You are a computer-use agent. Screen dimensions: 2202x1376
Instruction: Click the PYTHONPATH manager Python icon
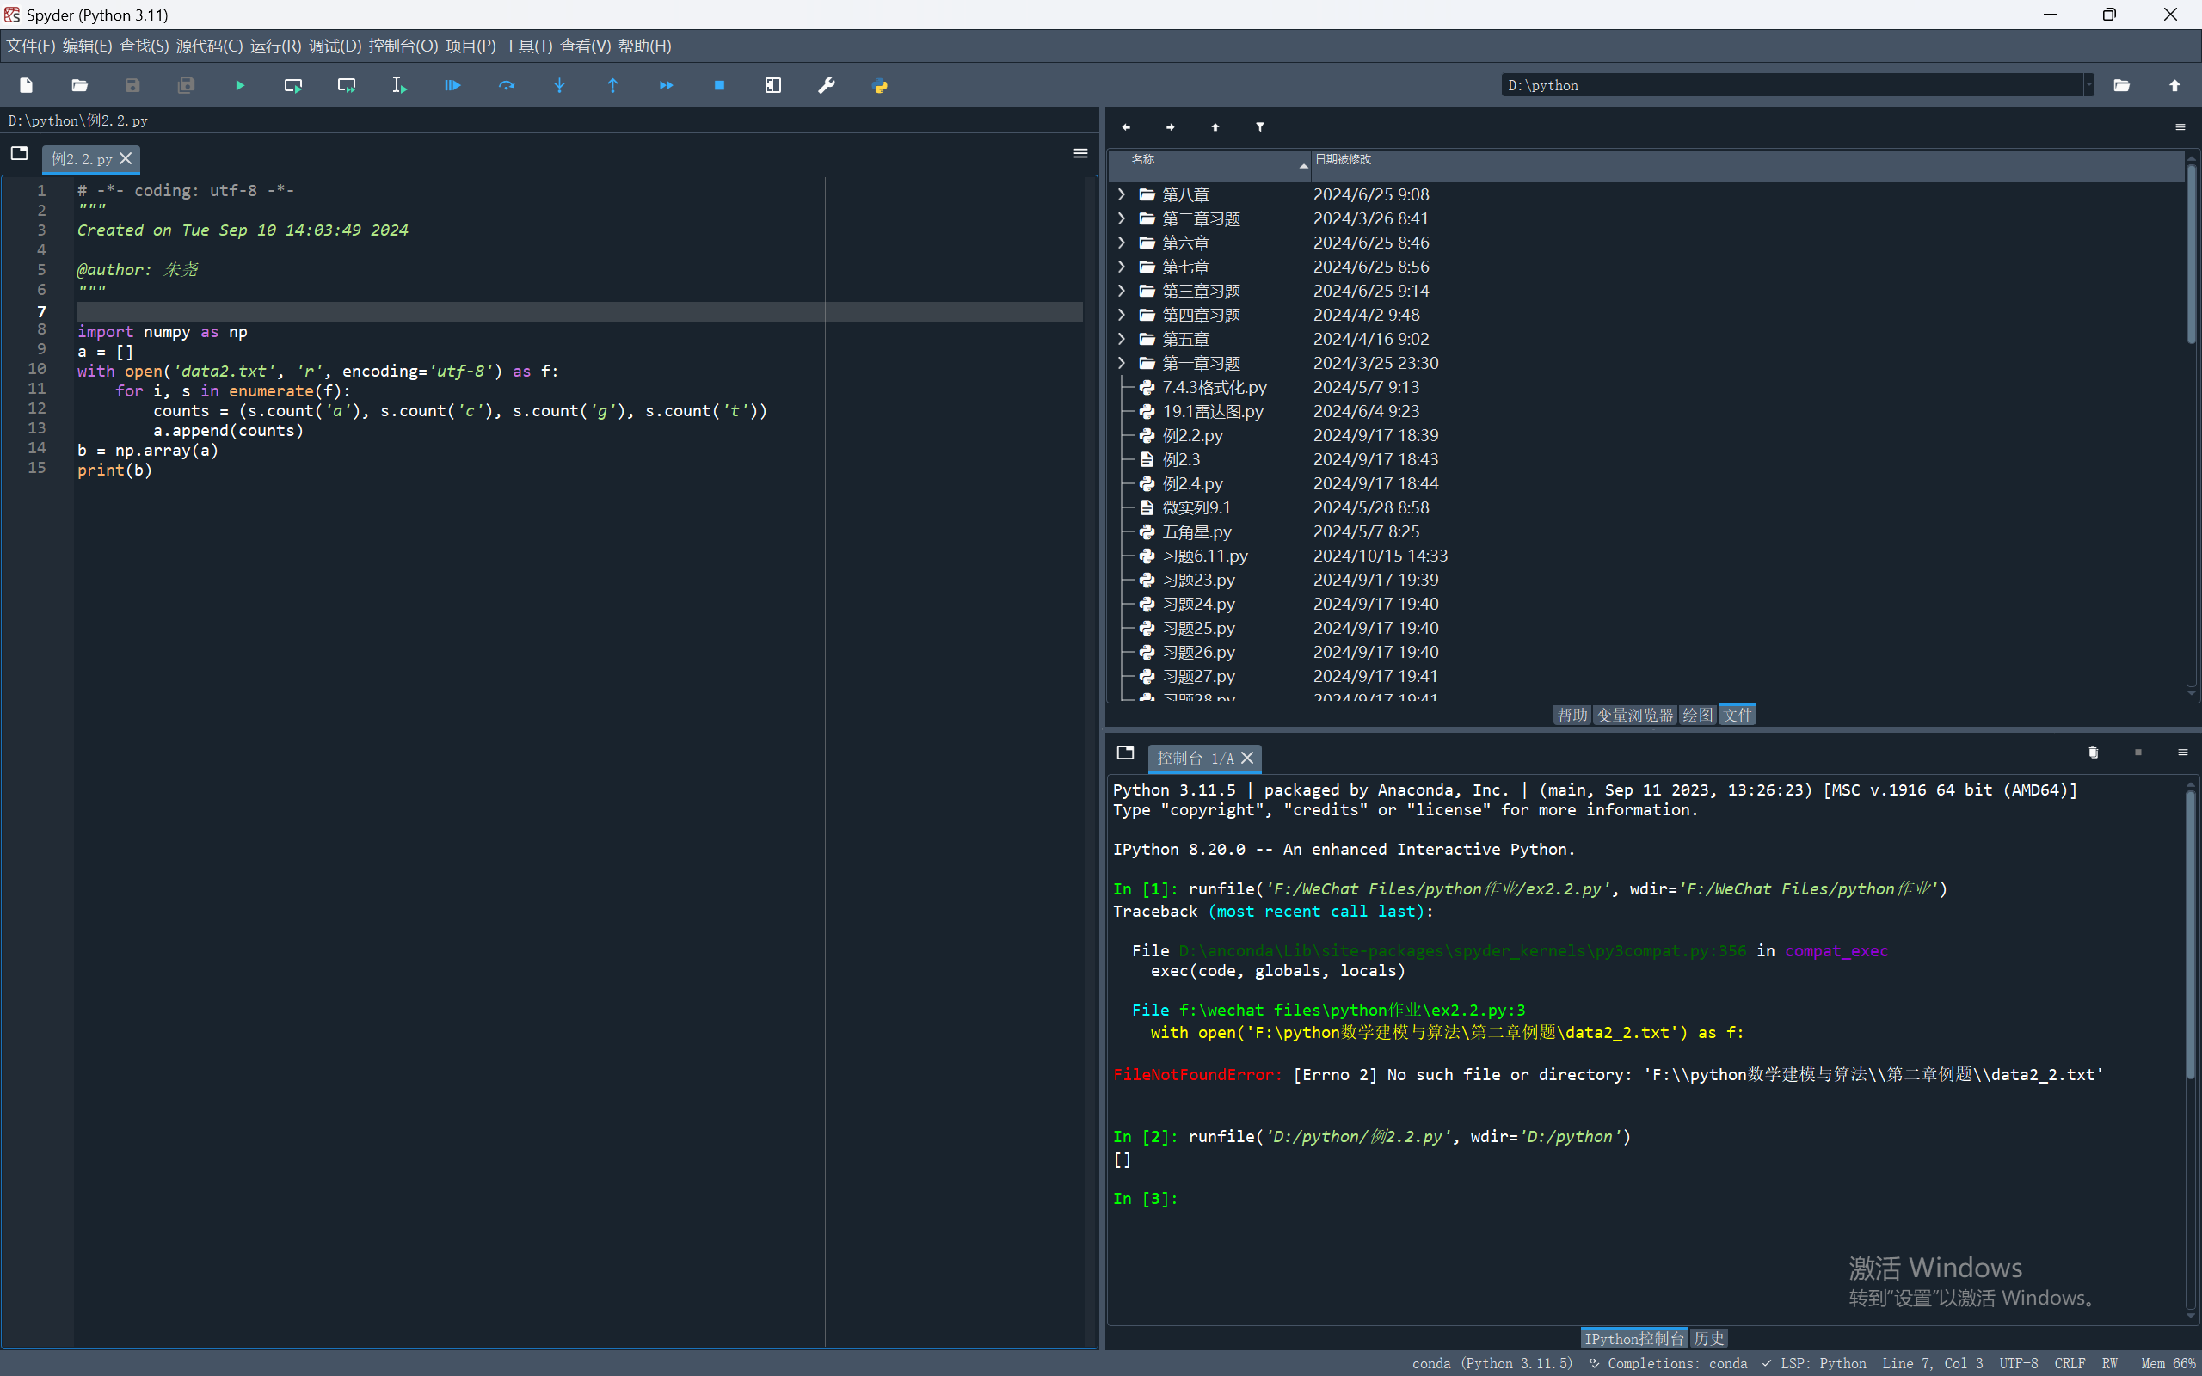click(x=880, y=85)
